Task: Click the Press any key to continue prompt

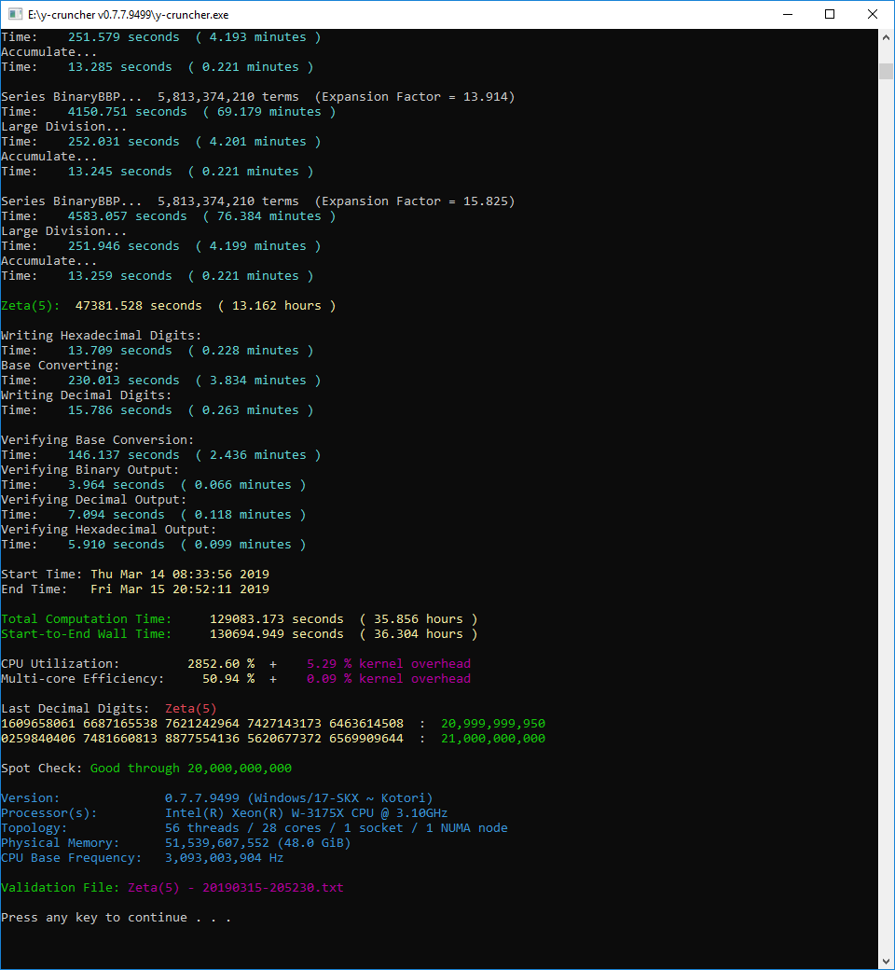Action: [116, 918]
